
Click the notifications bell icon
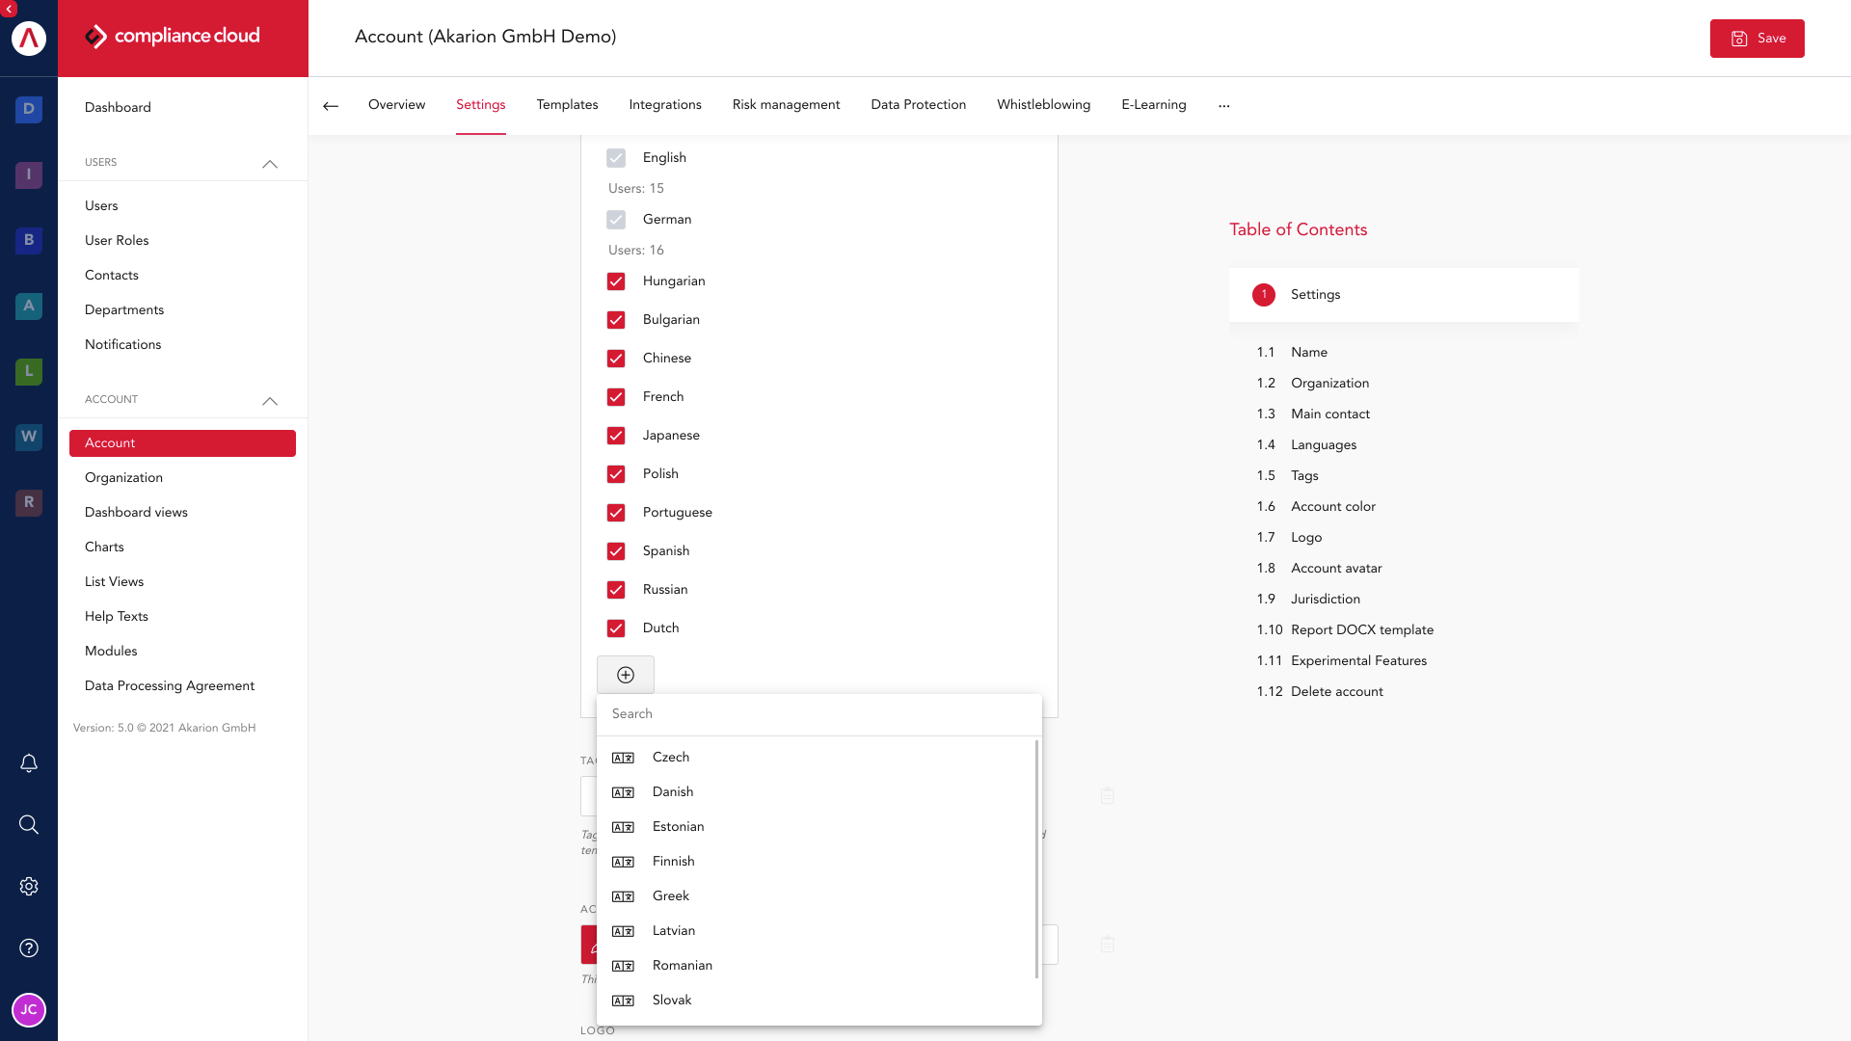pos(29,762)
